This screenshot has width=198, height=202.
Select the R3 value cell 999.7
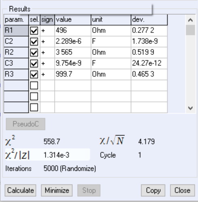[x=73, y=74]
